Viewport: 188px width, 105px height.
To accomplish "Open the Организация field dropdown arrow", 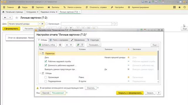I will [x=113, y=24].
